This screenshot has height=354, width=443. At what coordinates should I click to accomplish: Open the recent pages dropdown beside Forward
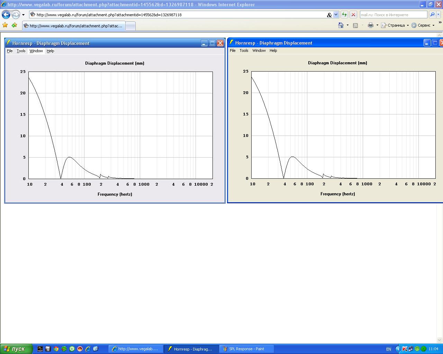[x=23, y=15]
